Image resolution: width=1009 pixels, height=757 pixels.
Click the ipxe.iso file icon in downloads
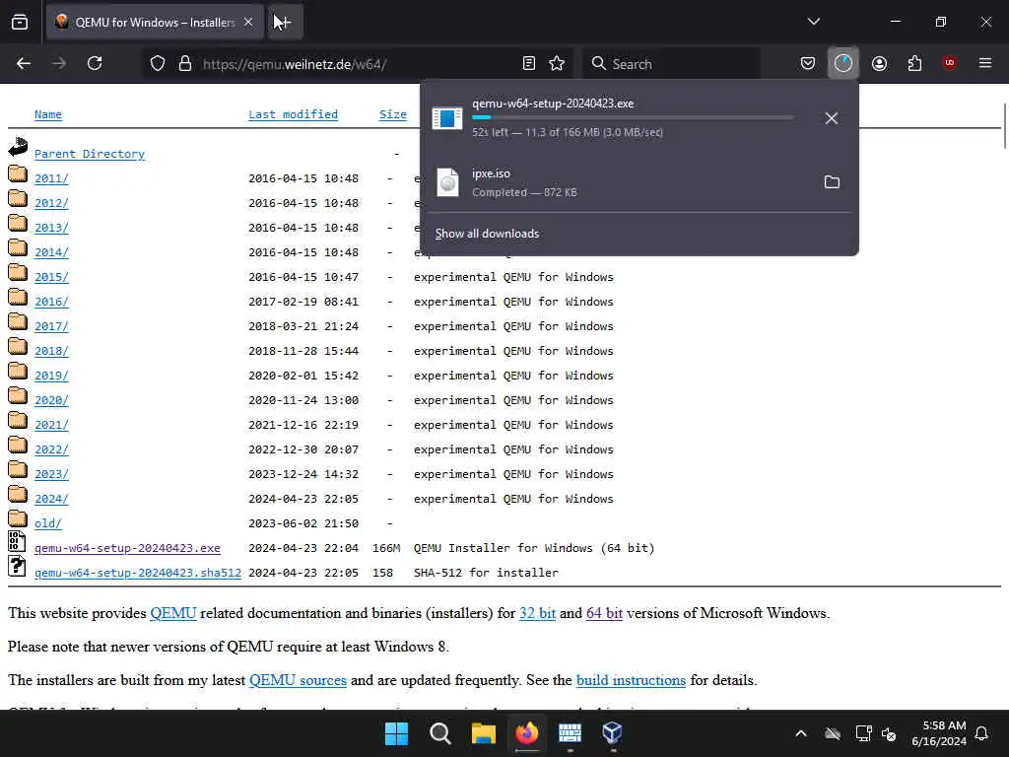click(x=448, y=182)
